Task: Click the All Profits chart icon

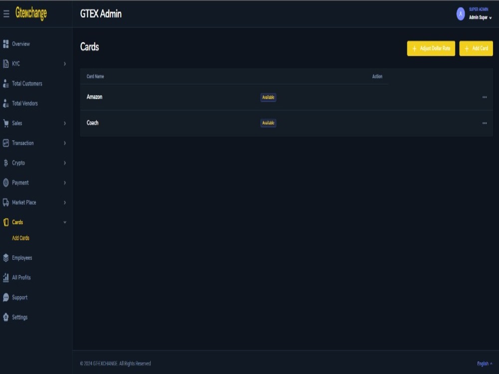Action: (5, 278)
